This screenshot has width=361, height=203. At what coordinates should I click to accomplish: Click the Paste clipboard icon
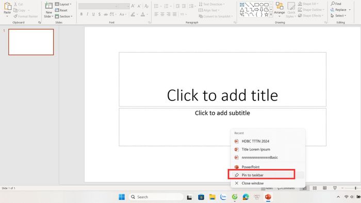pyautogui.click(x=7, y=6)
